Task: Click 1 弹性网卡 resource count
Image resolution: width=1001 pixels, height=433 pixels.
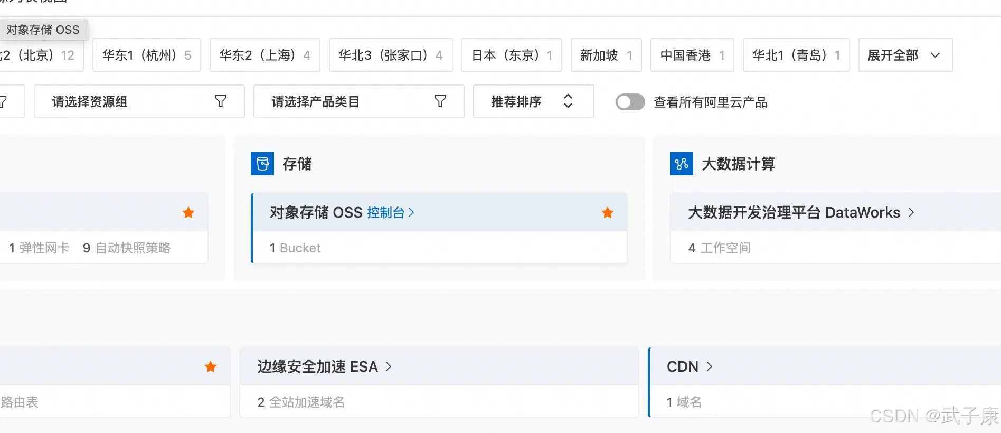Action: 39,248
